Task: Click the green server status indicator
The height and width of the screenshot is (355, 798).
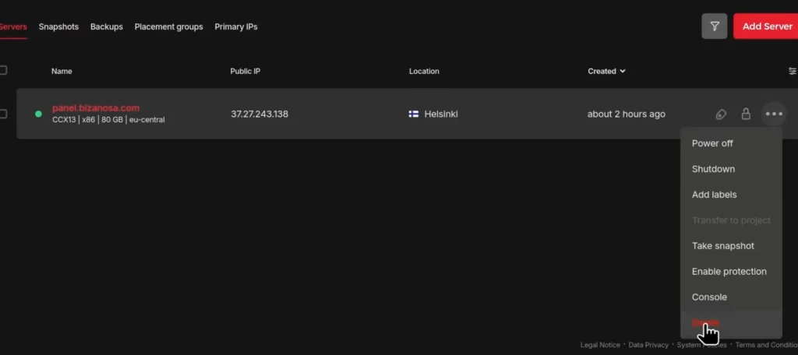Action: coord(38,114)
